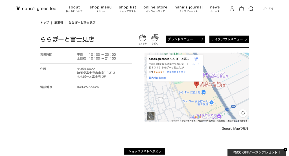
Task: Click the red nana's green tea map pin
Action: click(x=196, y=84)
